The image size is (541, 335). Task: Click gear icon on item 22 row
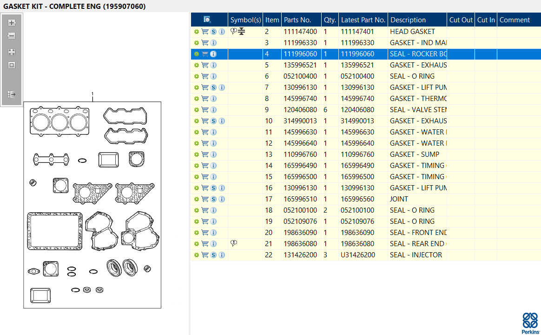point(196,255)
